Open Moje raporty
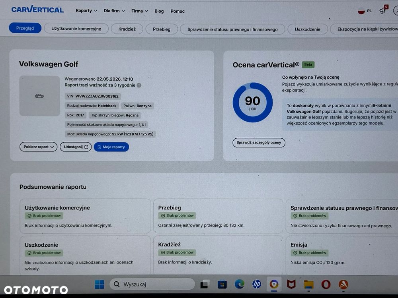Screen dimensions: 398x298 (111, 147)
